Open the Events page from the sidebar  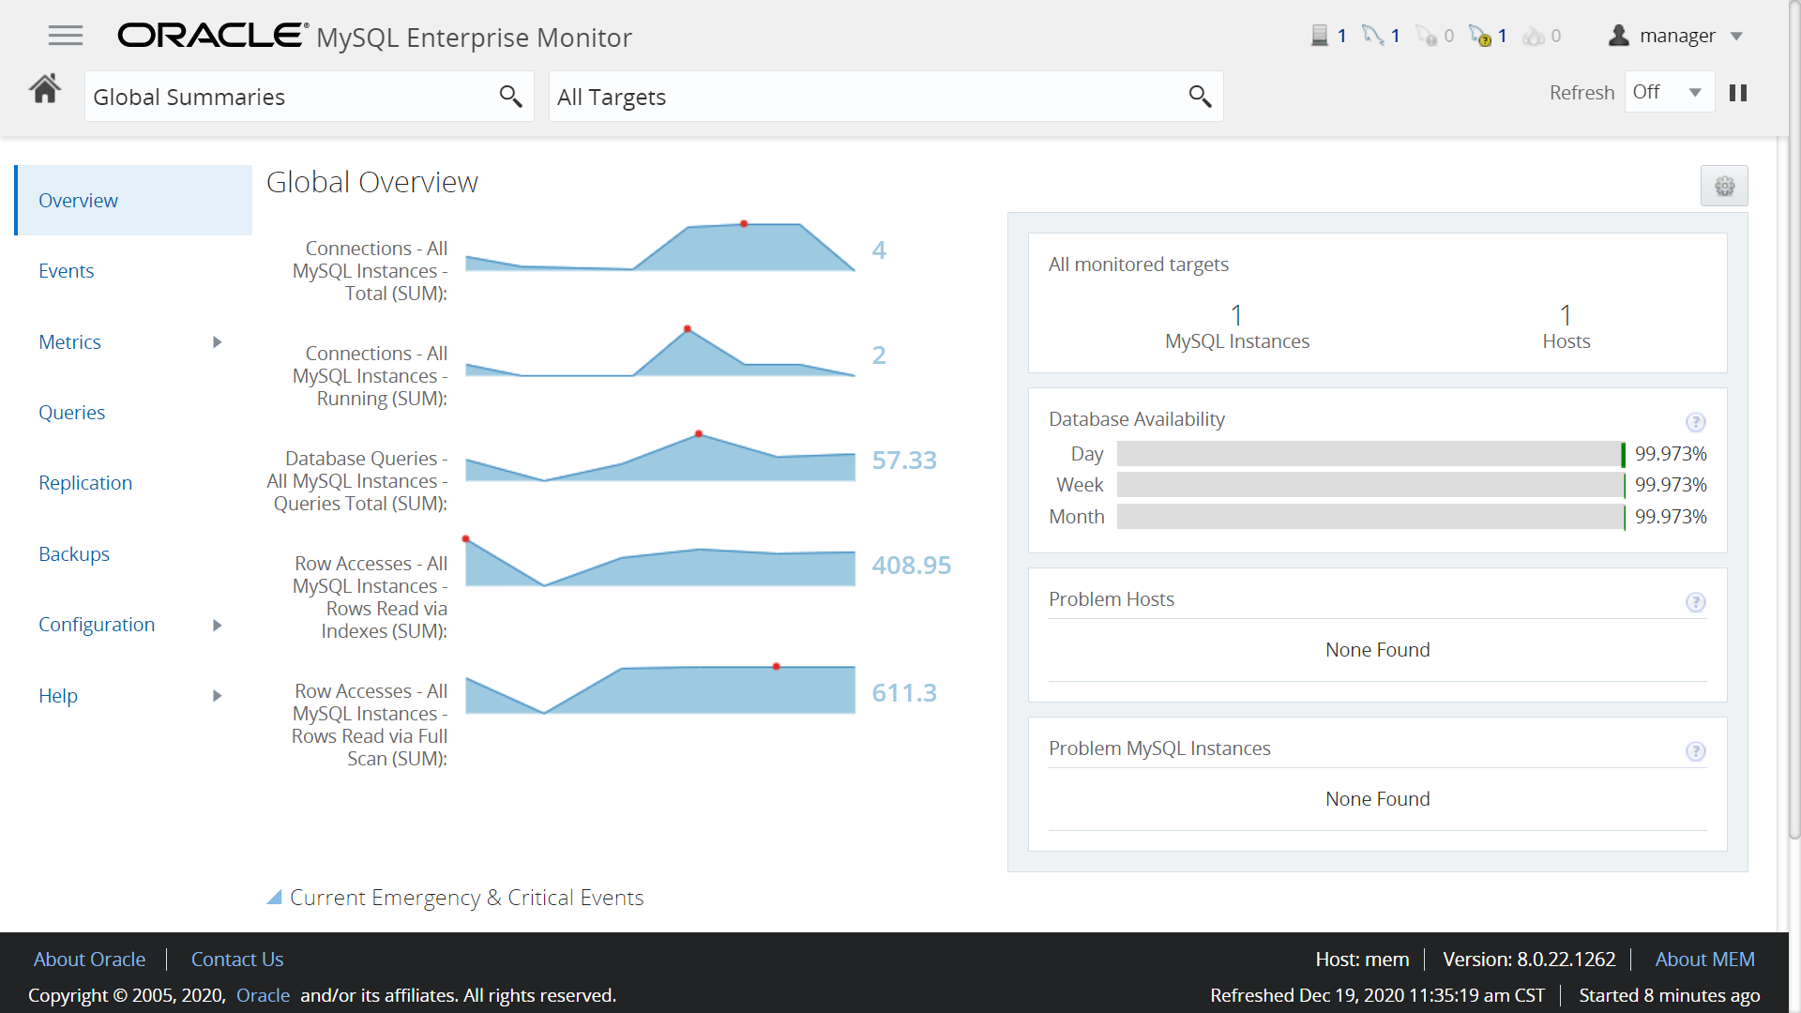point(67,271)
